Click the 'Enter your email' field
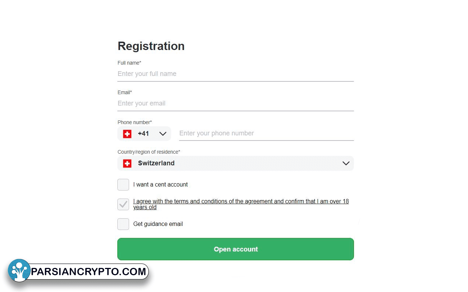The height and width of the screenshot is (292, 468). (235, 103)
